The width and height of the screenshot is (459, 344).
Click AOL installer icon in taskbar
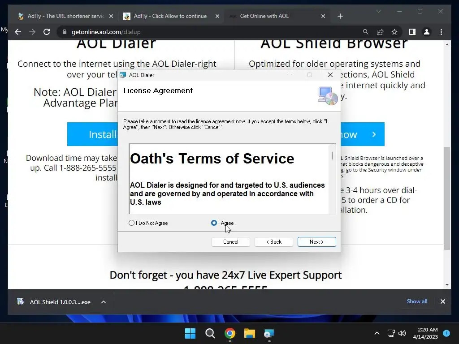click(269, 333)
